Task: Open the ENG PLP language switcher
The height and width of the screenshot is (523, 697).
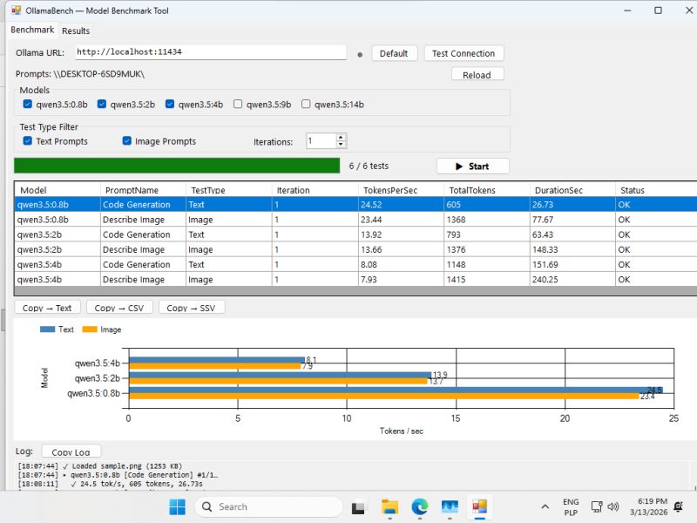Action: pos(571,507)
